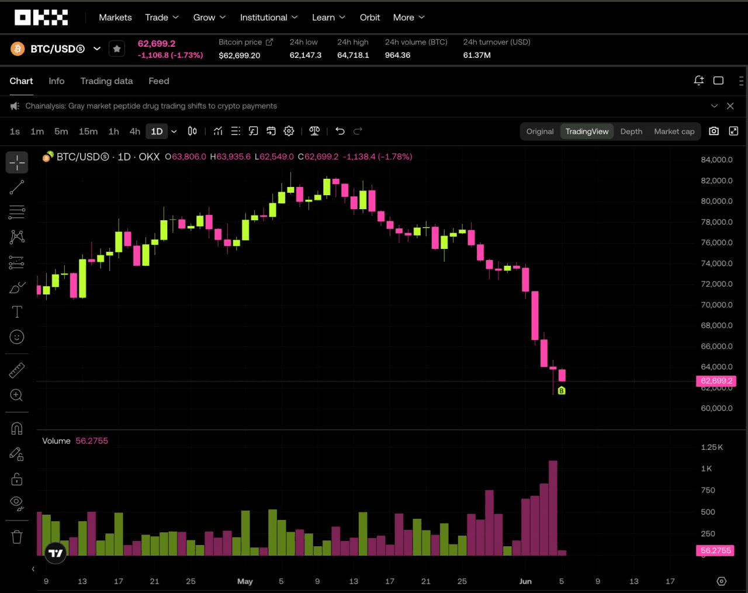This screenshot has width=748, height=593.
Task: Open the calendar replay icon
Action: coord(271,131)
